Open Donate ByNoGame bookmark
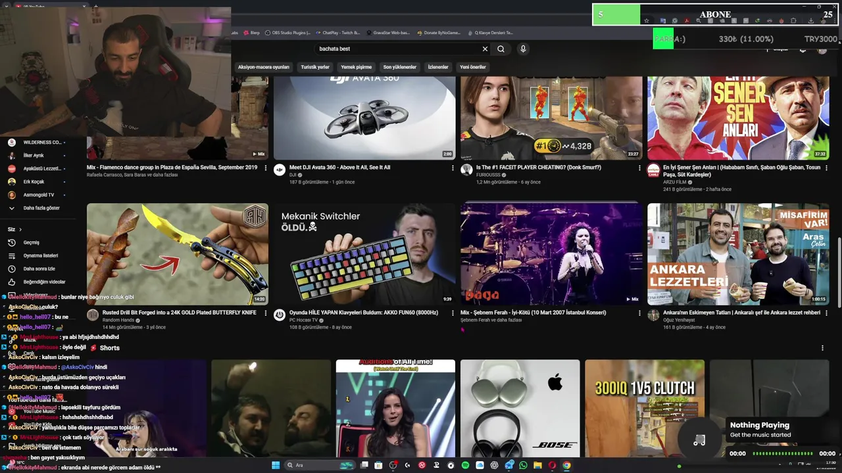This screenshot has height=473, width=842. [439, 32]
